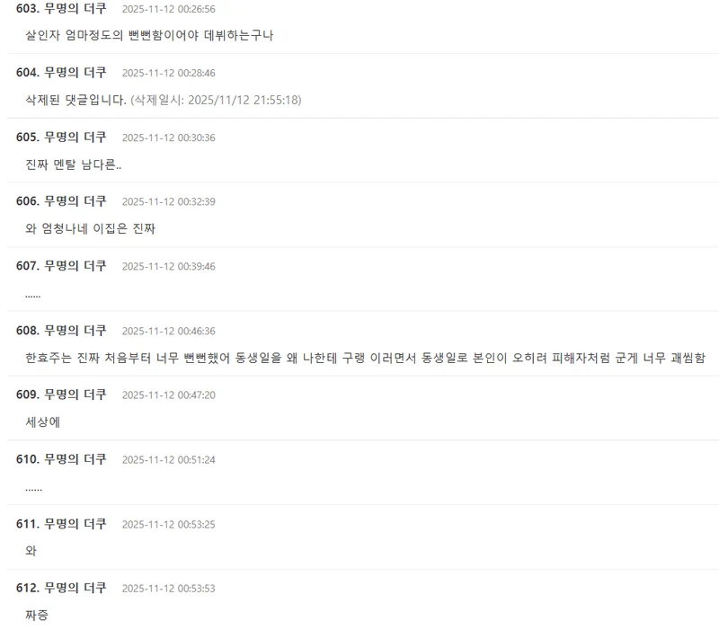The image size is (719, 630).
Task: Select the deleted comment 604 text
Action: (x=164, y=100)
